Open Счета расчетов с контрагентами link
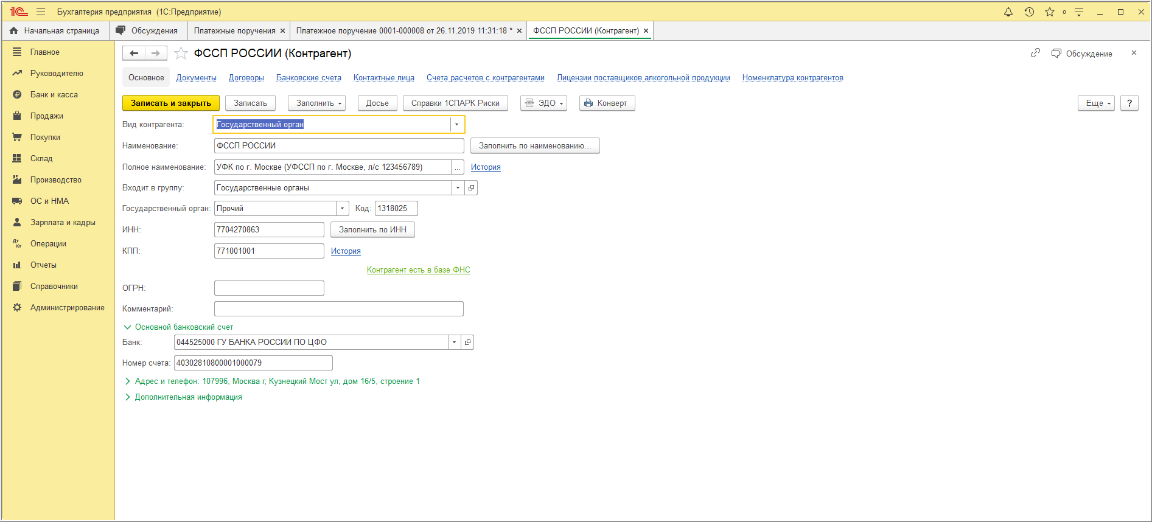The height and width of the screenshot is (522, 1152). click(x=485, y=78)
